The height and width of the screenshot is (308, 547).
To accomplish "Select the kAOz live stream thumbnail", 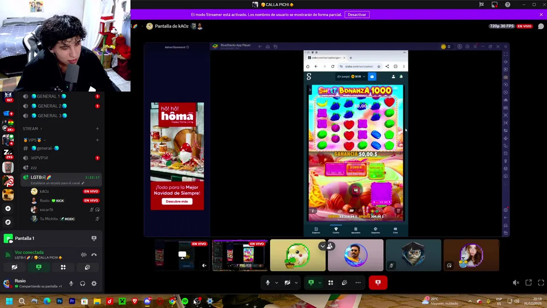I will [x=182, y=255].
